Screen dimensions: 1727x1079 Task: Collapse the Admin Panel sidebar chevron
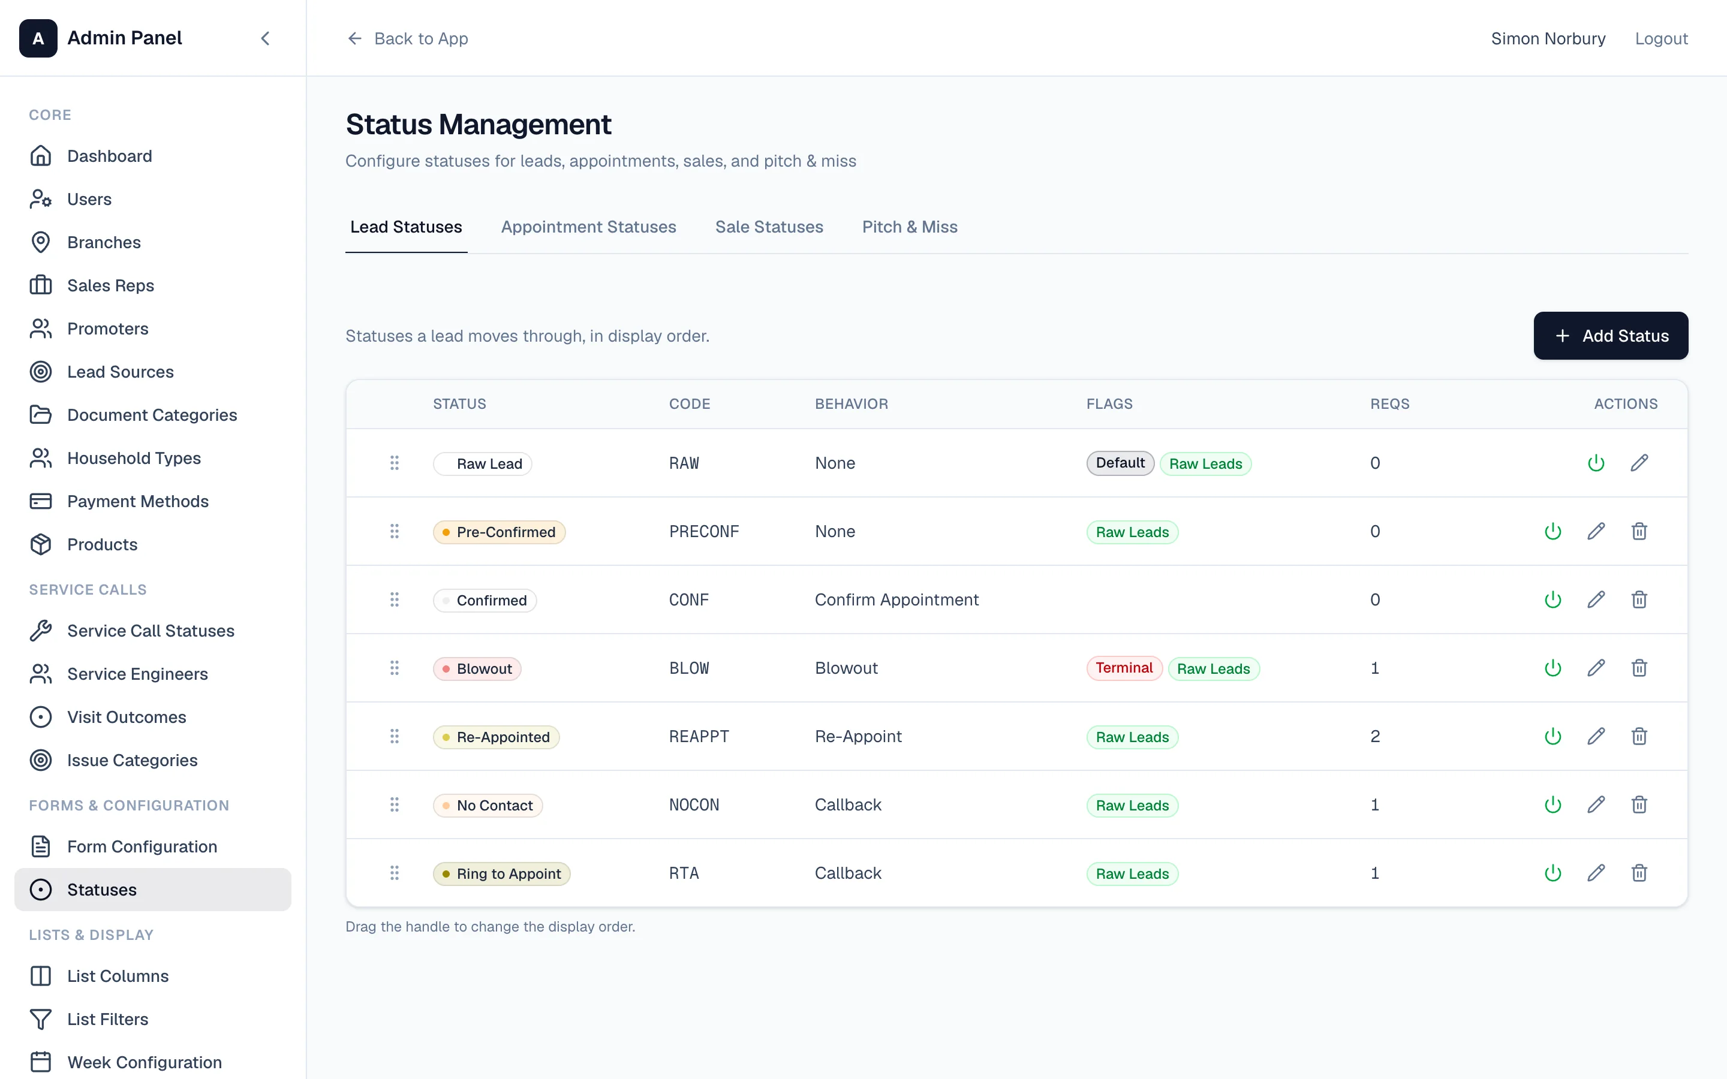(x=266, y=38)
